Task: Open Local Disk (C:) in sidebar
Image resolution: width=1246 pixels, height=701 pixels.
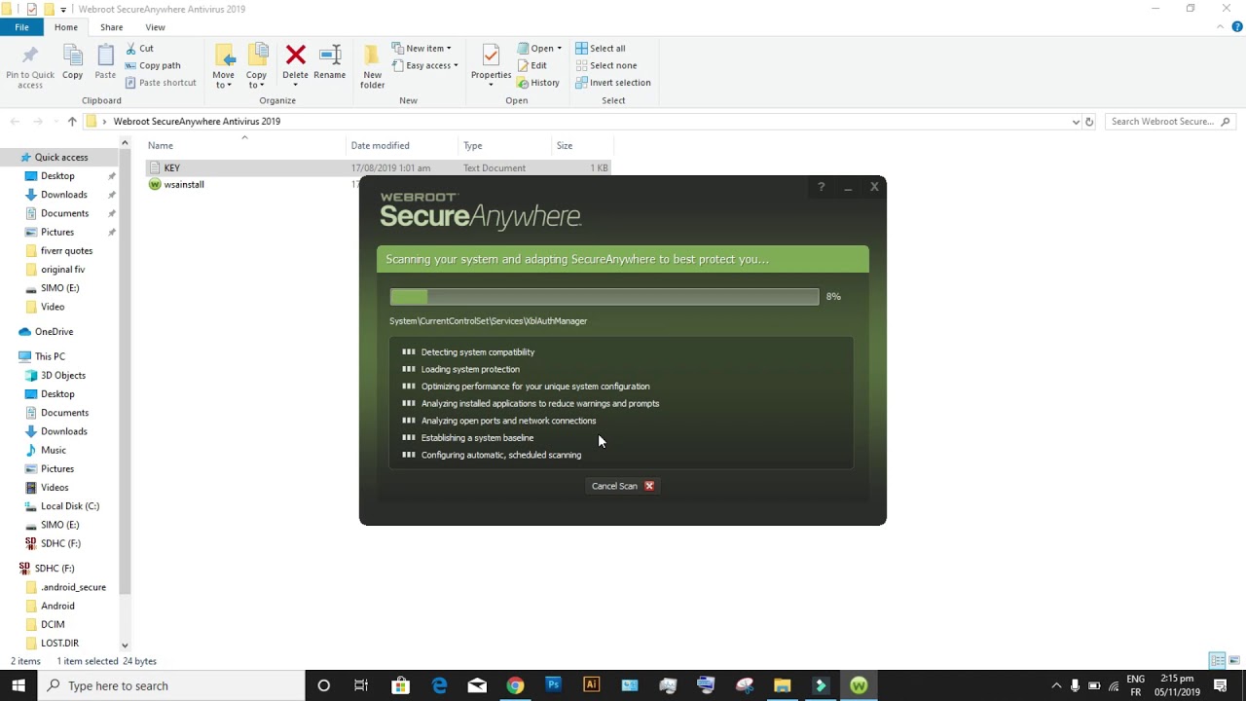Action: pyautogui.click(x=70, y=505)
